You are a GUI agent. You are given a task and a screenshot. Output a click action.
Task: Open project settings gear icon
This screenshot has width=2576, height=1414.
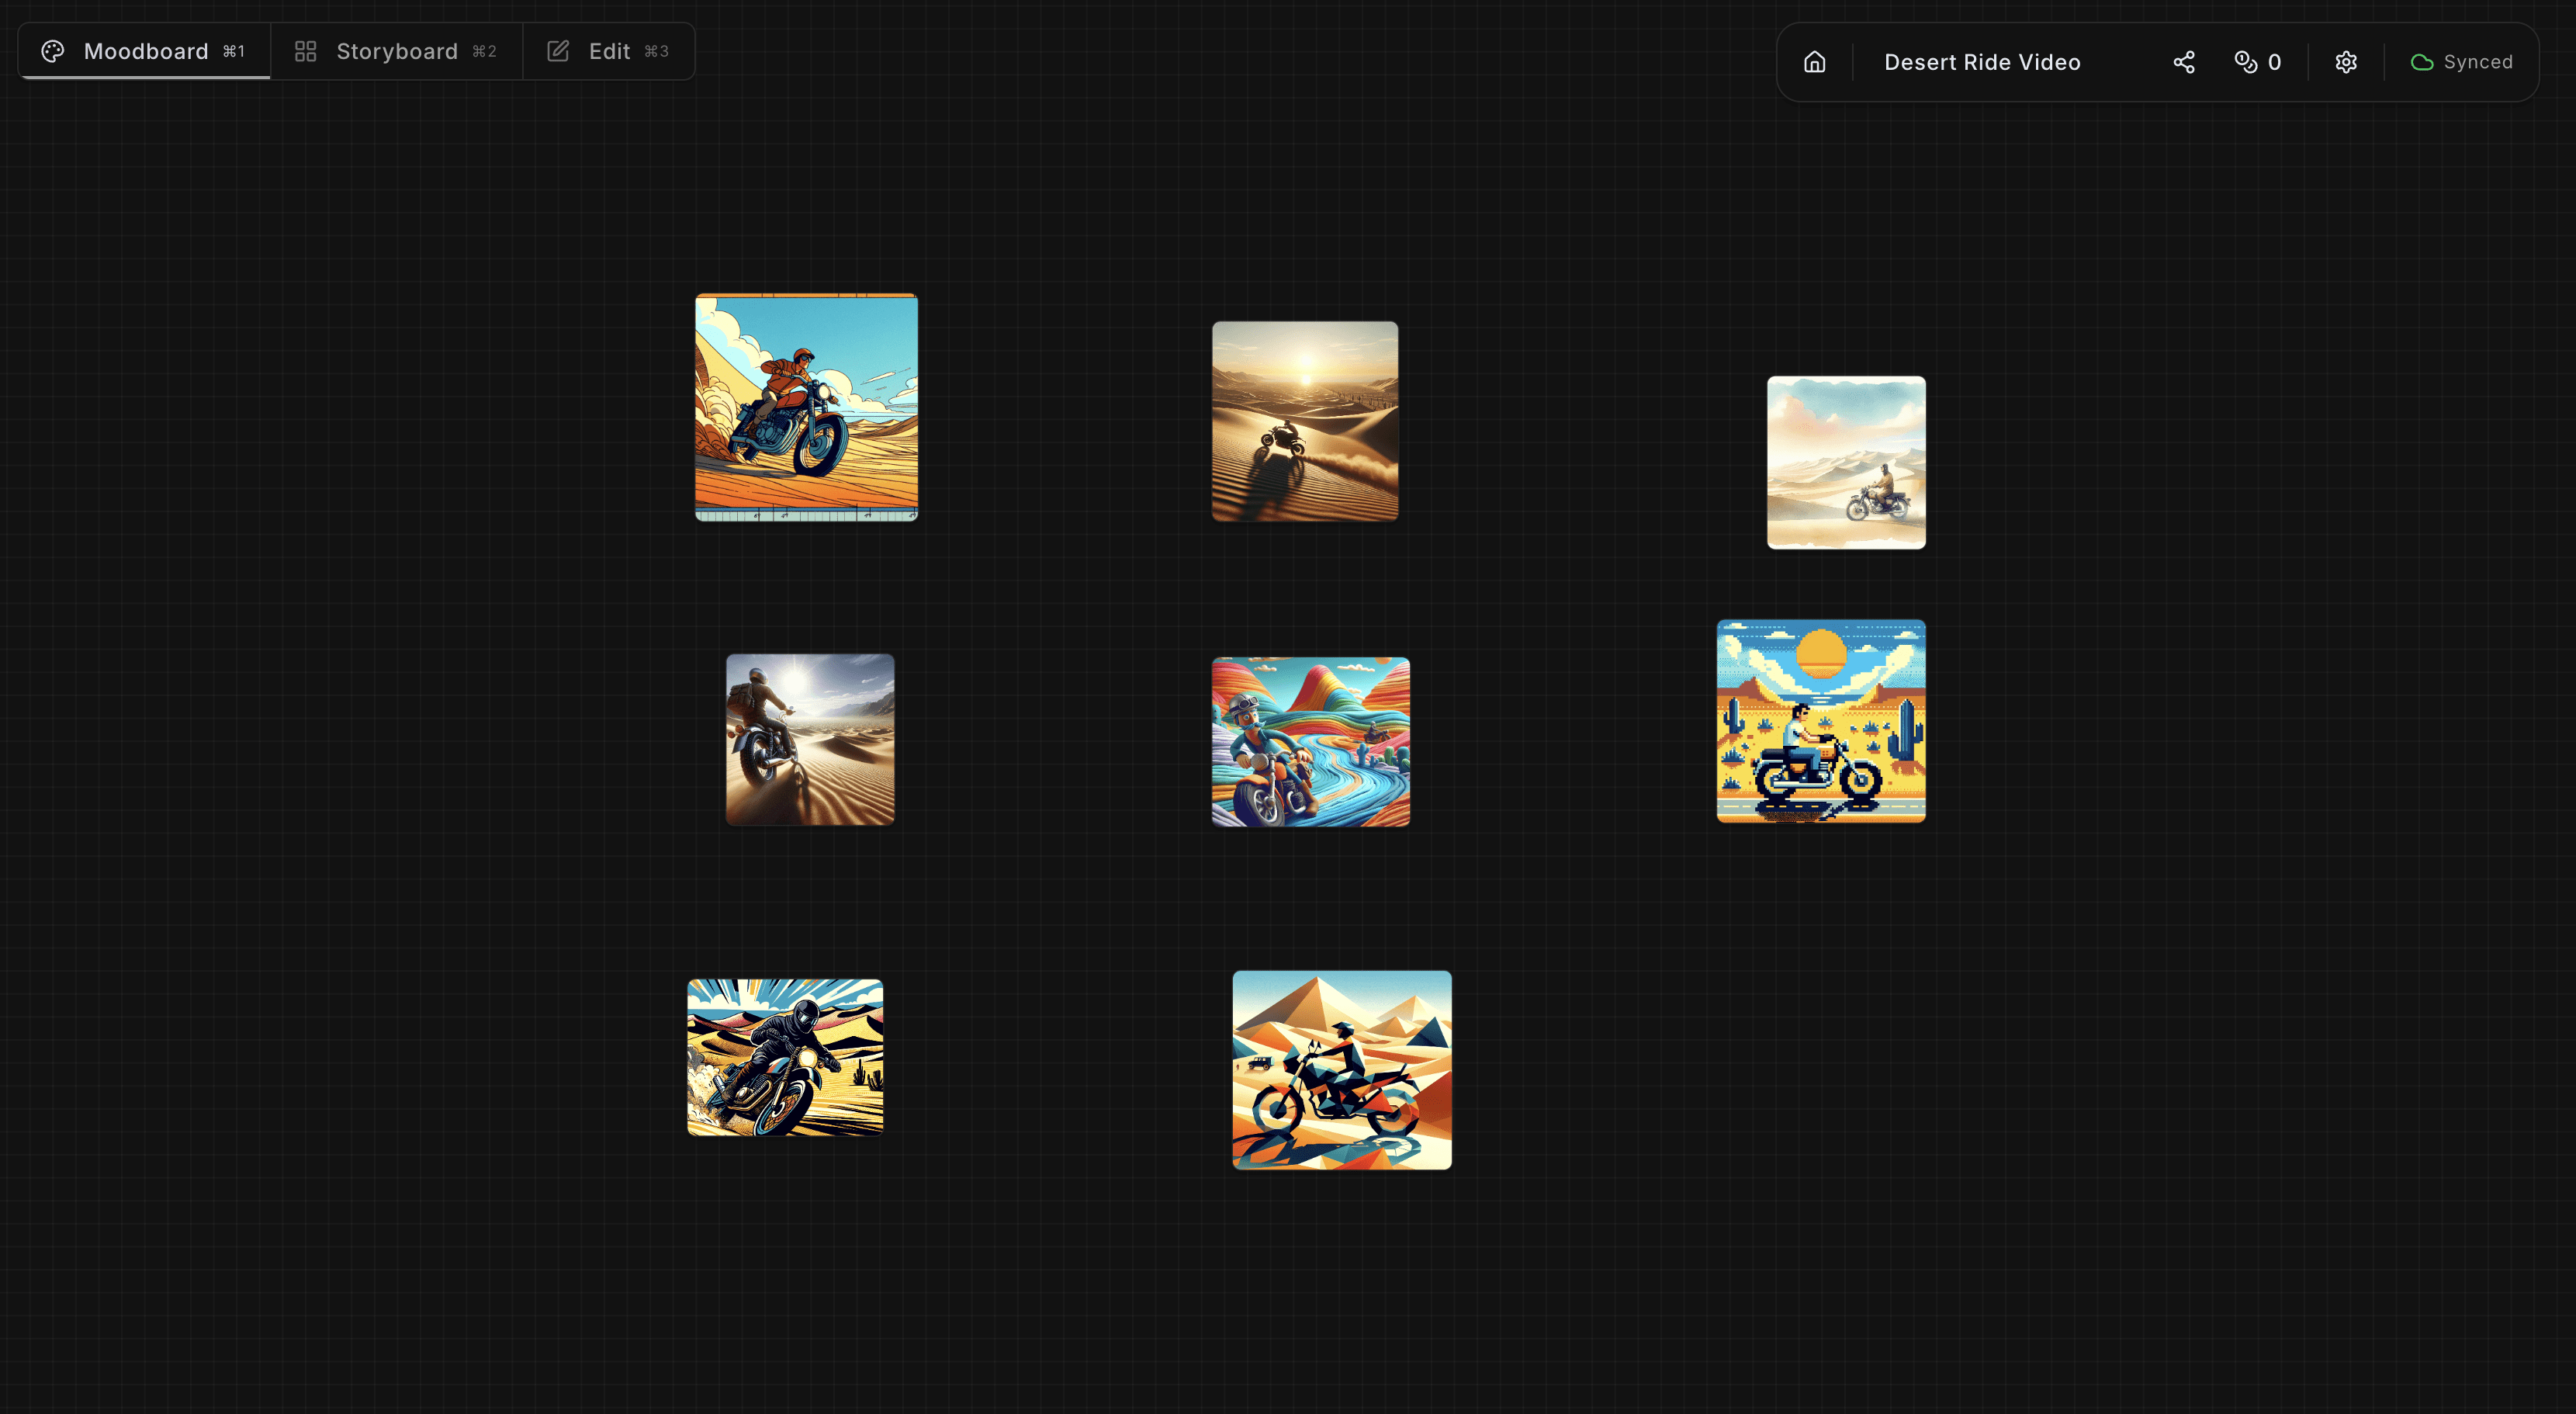(x=2345, y=62)
